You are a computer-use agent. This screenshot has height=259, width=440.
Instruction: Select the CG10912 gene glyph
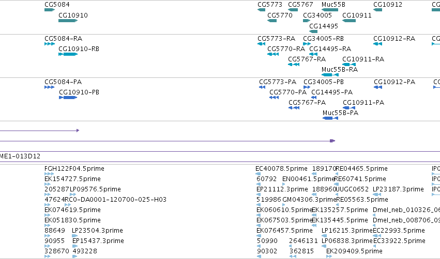tap(378, 10)
